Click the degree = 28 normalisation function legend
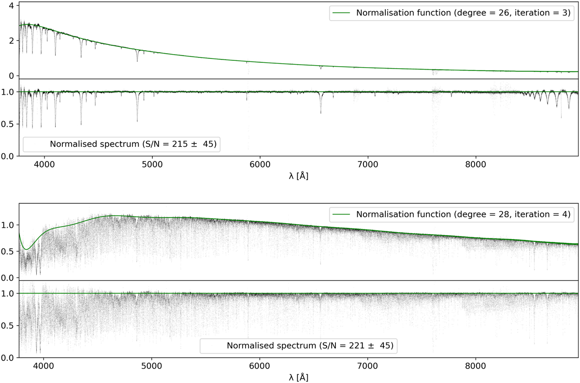This screenshot has width=580, height=383. (x=451, y=213)
